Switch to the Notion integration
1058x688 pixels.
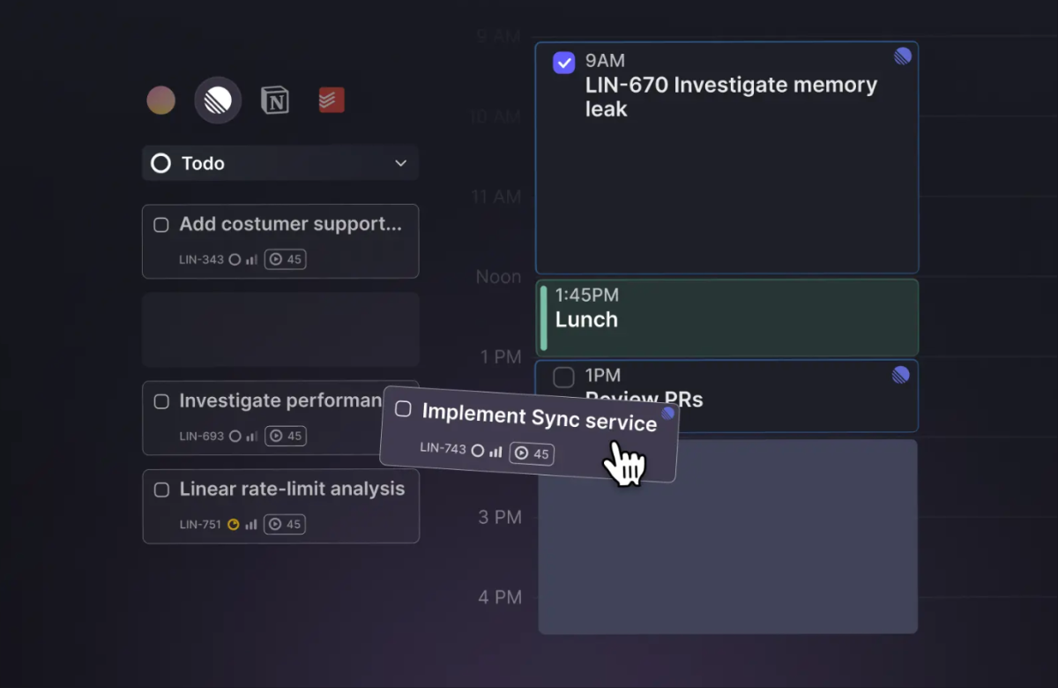click(x=275, y=101)
